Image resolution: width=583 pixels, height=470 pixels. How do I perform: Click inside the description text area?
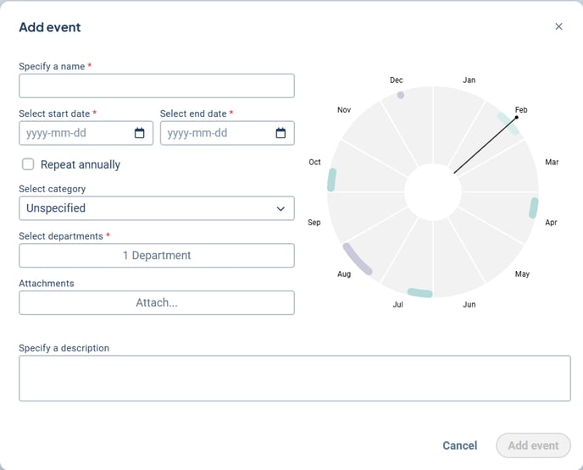[294, 378]
